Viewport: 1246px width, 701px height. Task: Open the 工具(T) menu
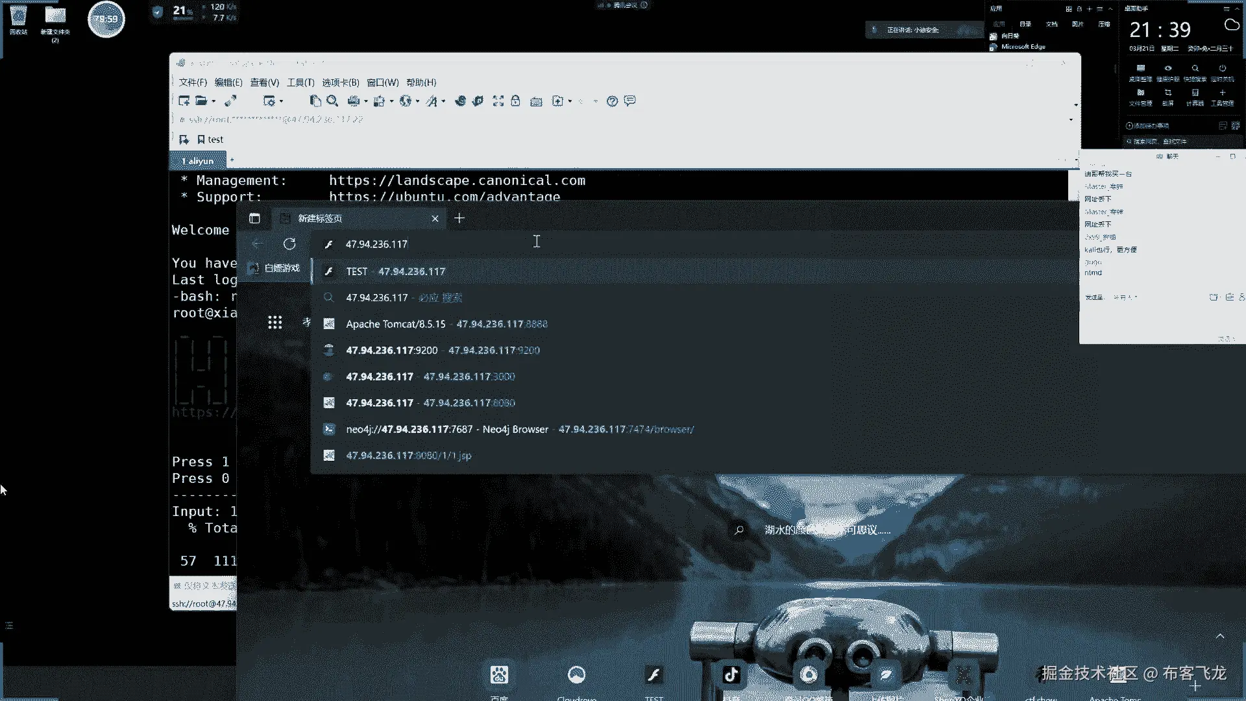pyautogui.click(x=300, y=82)
